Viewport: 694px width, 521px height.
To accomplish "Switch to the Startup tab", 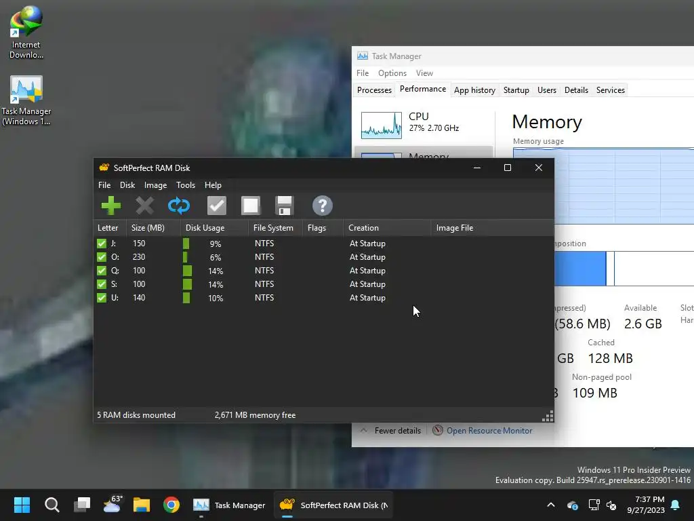I will (516, 90).
